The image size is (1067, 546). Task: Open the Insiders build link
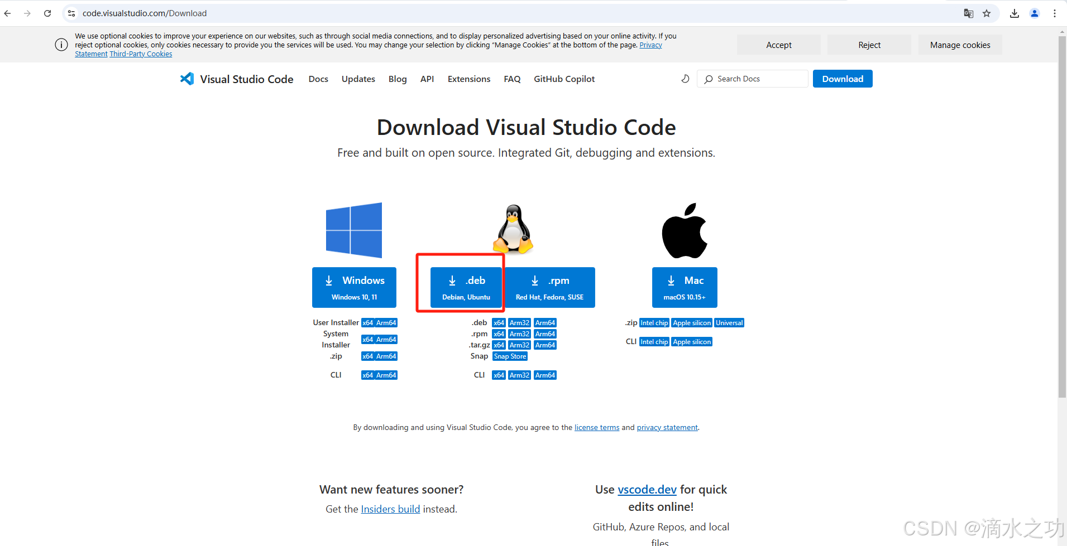pyautogui.click(x=390, y=509)
